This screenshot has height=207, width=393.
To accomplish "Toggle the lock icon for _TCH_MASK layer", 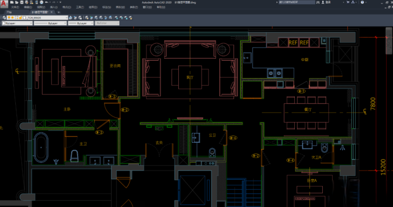I will pos(18,18).
